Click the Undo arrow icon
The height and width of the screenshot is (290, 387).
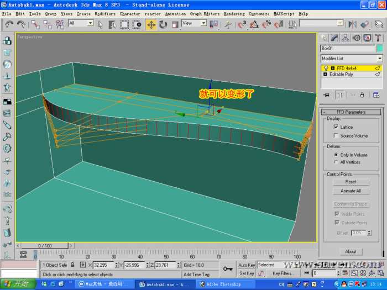(9, 24)
